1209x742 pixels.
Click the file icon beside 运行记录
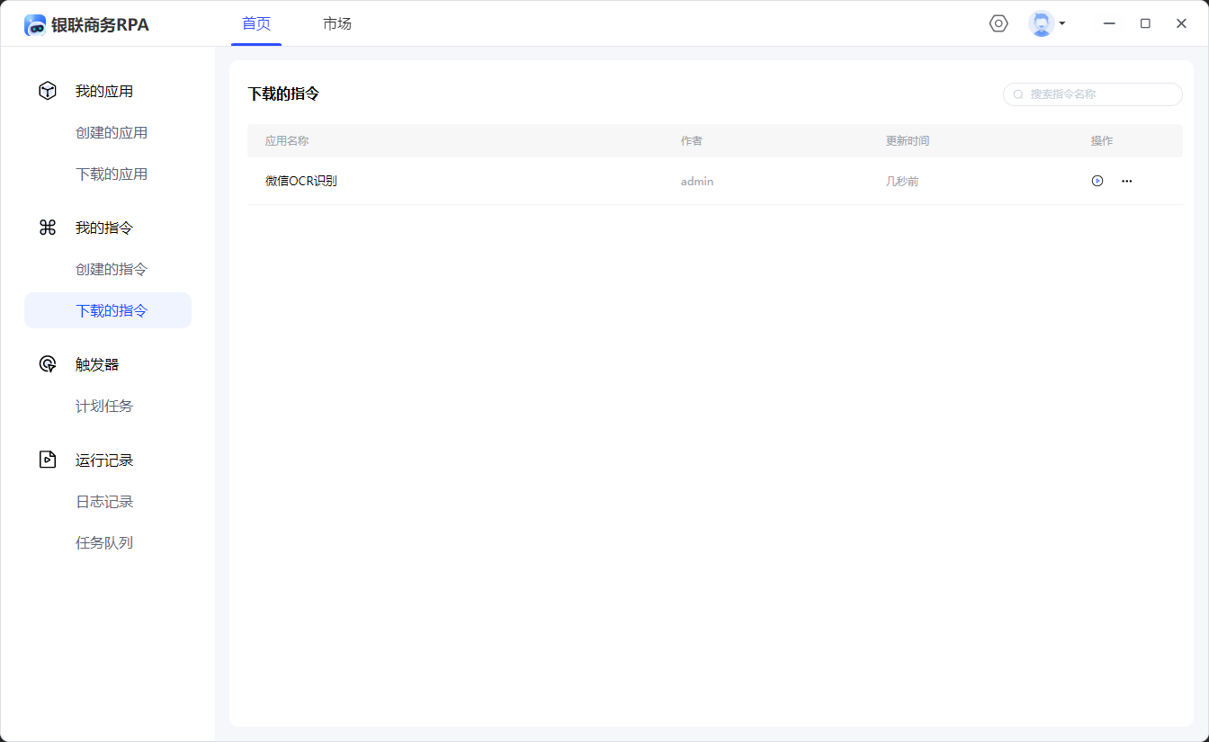(x=48, y=460)
